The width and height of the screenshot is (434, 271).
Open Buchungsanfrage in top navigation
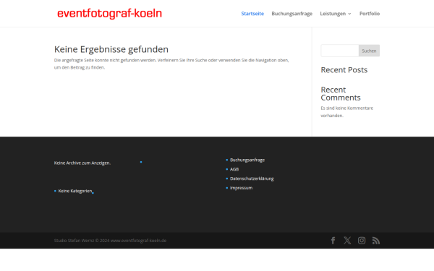292,14
